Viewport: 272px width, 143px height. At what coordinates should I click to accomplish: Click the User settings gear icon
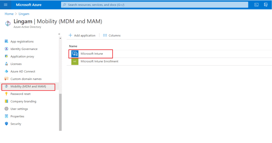(x=6, y=109)
